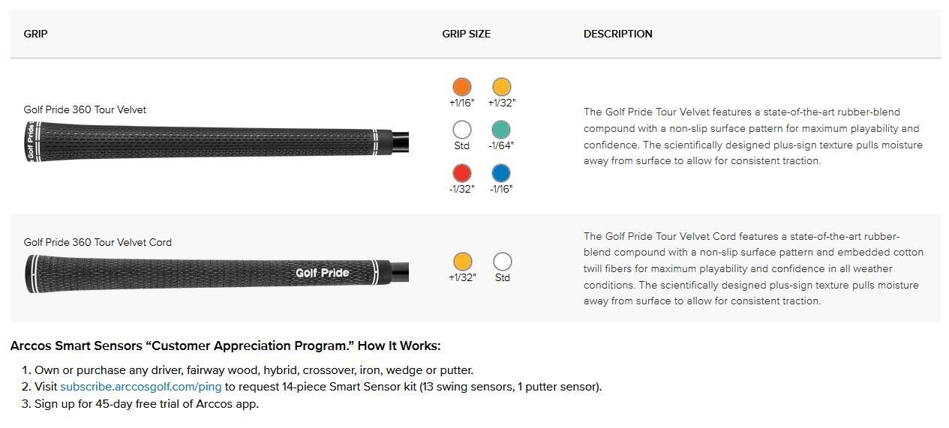Viewport: 949px width, 428px height.
Task: Choose the red -1/32" grip size swatch
Action: pos(462,173)
